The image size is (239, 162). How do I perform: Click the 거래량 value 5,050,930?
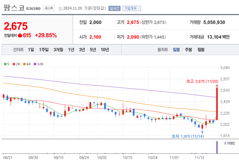(x=214, y=22)
